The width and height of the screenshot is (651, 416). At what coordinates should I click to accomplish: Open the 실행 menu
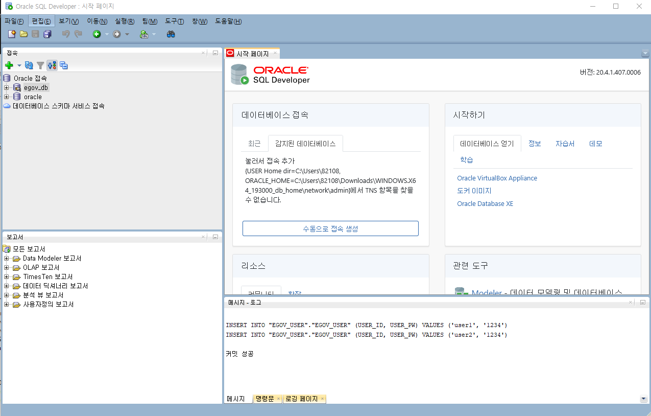coord(125,21)
